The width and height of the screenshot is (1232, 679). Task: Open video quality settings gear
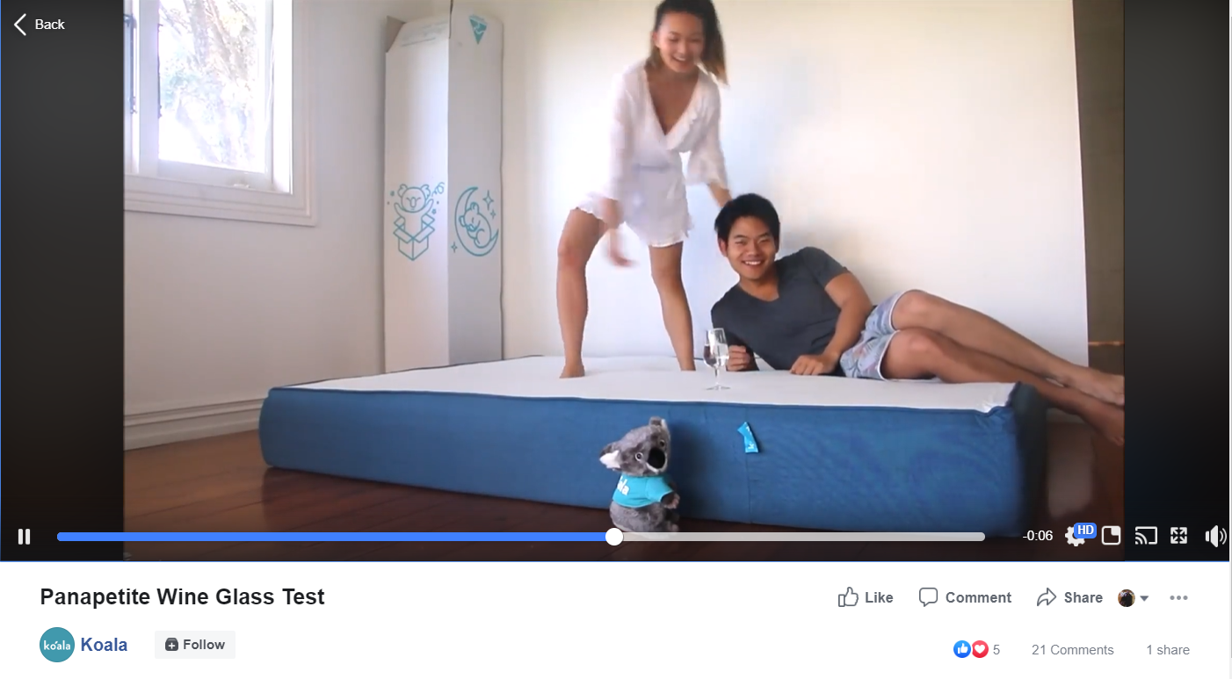(1075, 536)
